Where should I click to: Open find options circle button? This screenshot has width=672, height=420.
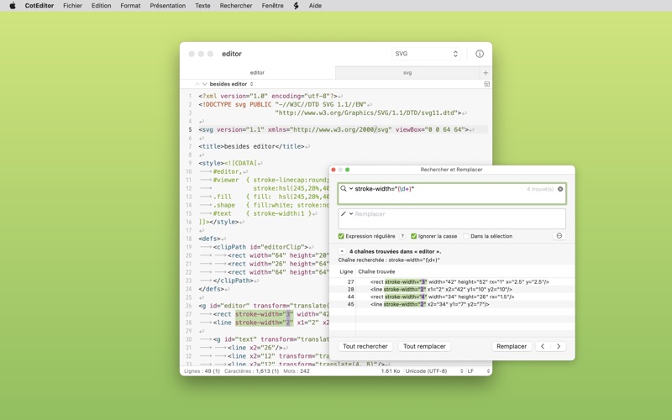pos(559,236)
